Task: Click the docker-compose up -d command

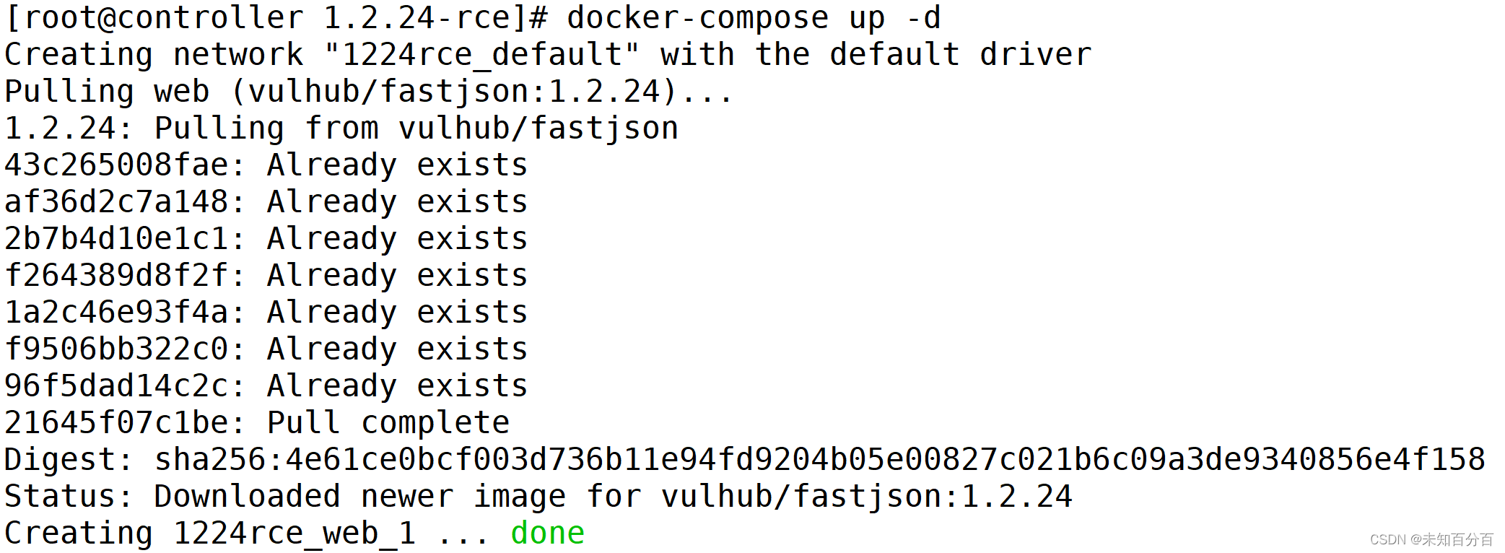Action: click(754, 19)
